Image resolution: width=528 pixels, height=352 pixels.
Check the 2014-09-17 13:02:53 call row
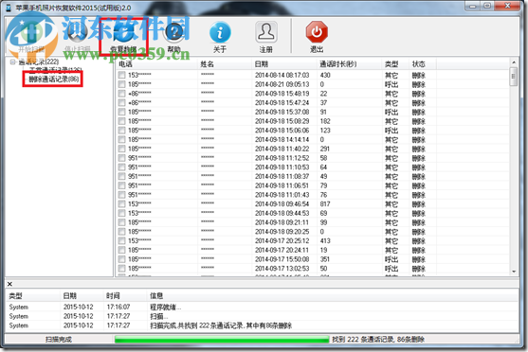pyautogui.click(x=122, y=269)
